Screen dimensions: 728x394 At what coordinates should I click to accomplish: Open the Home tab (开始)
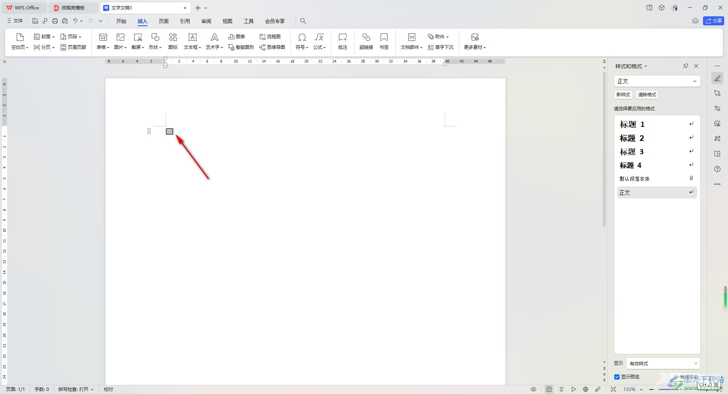(x=121, y=21)
